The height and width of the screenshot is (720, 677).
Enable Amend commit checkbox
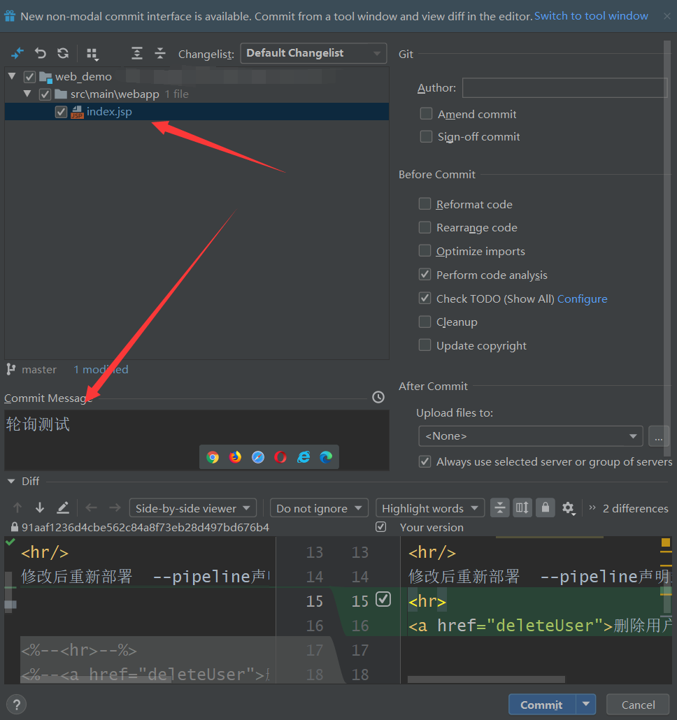(426, 113)
